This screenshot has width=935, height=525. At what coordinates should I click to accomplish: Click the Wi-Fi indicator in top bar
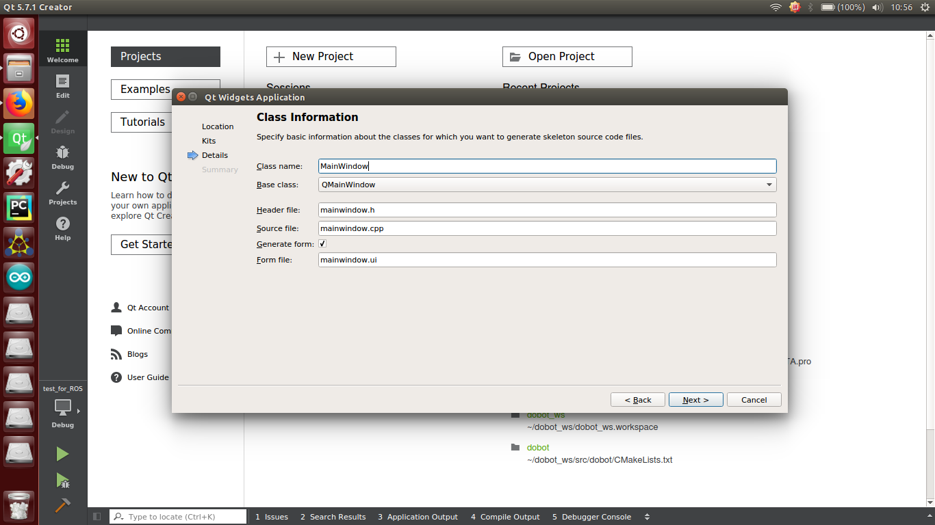776,8
